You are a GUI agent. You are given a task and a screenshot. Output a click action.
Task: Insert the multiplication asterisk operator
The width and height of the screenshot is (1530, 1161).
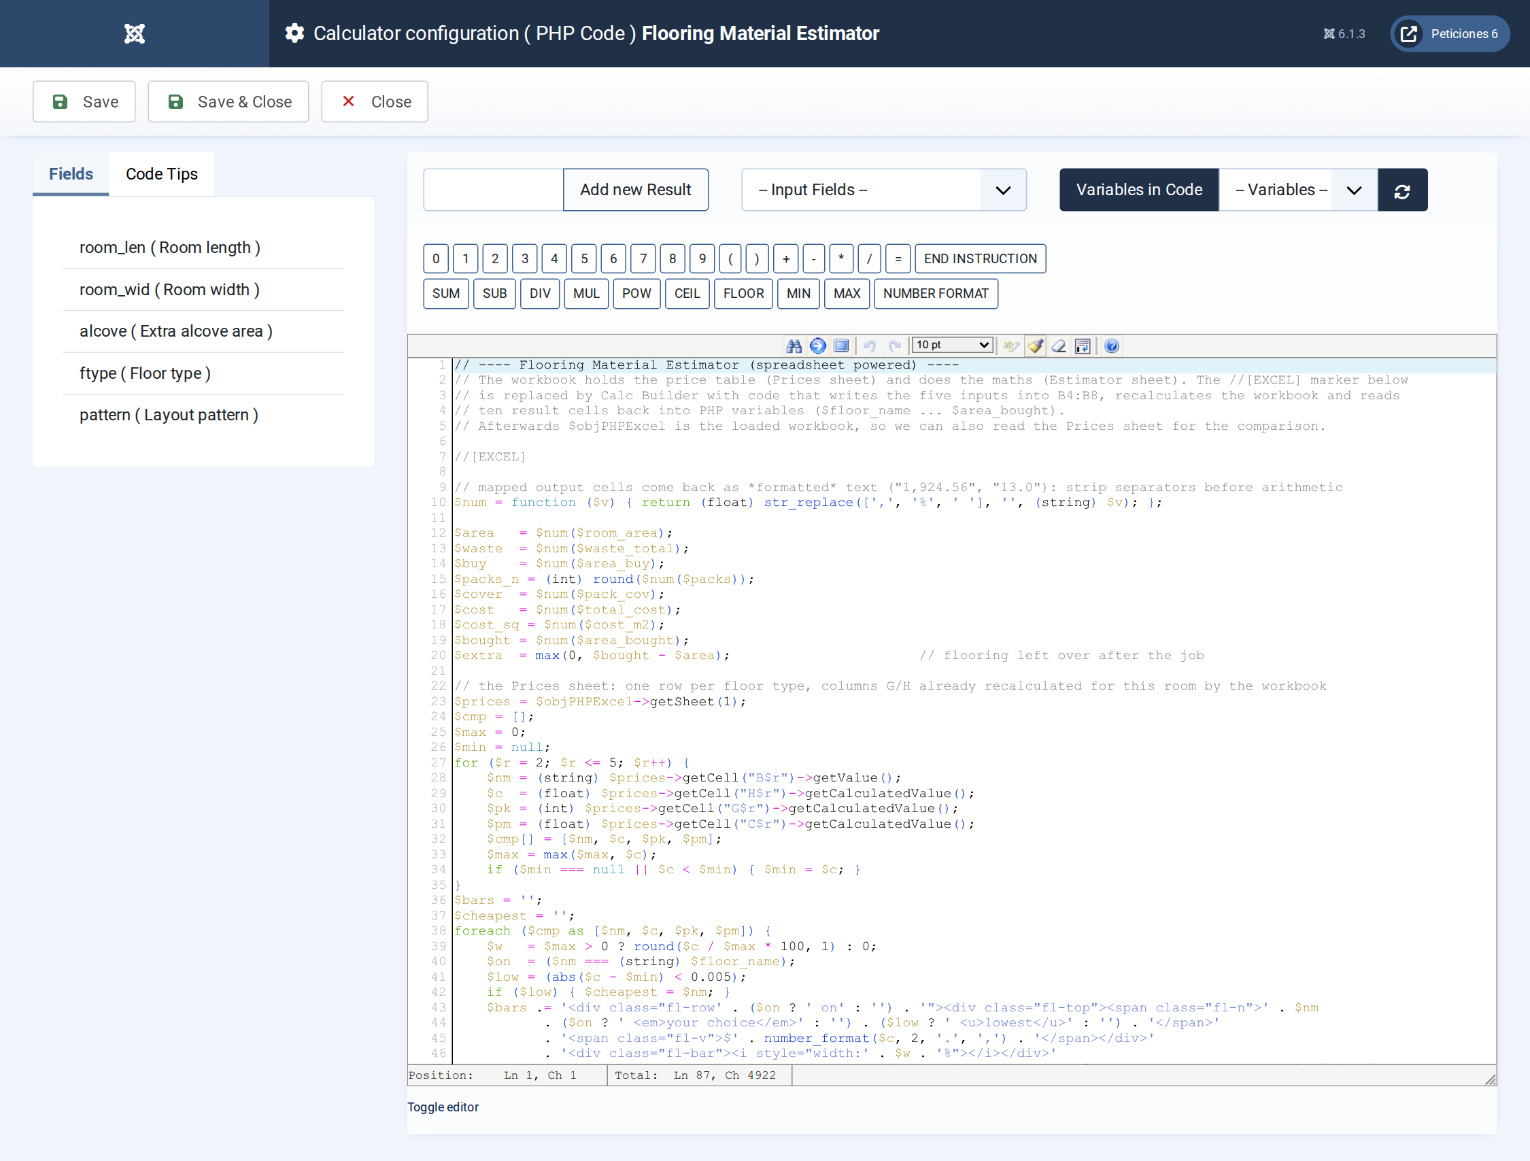click(841, 258)
